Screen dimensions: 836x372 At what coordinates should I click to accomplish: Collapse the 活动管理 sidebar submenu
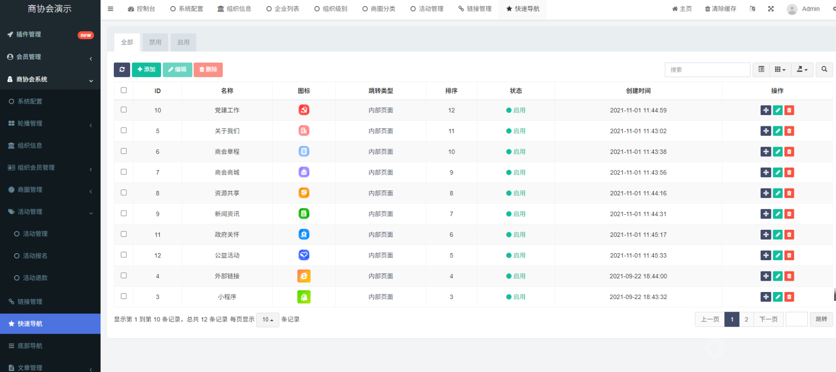(x=50, y=212)
